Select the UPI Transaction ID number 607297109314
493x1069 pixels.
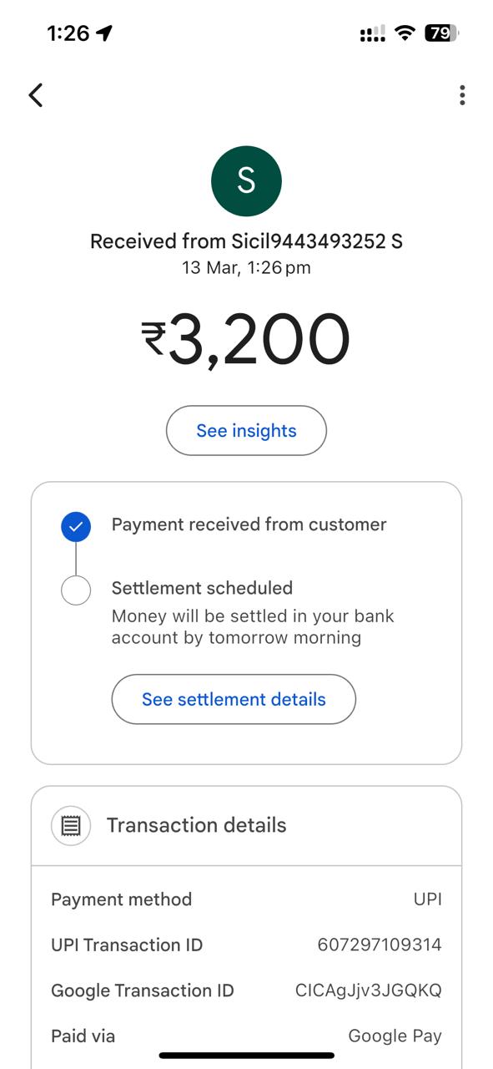coord(380,945)
